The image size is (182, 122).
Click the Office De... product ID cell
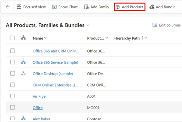tap(96, 74)
